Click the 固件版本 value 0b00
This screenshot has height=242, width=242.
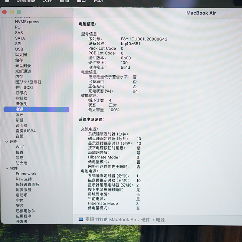[x=126, y=58]
